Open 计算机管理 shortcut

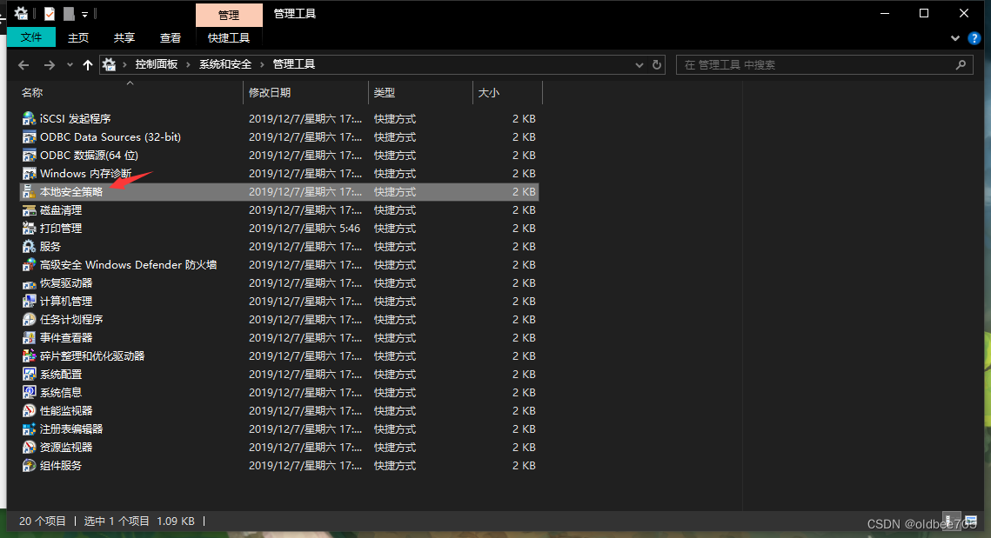point(64,301)
